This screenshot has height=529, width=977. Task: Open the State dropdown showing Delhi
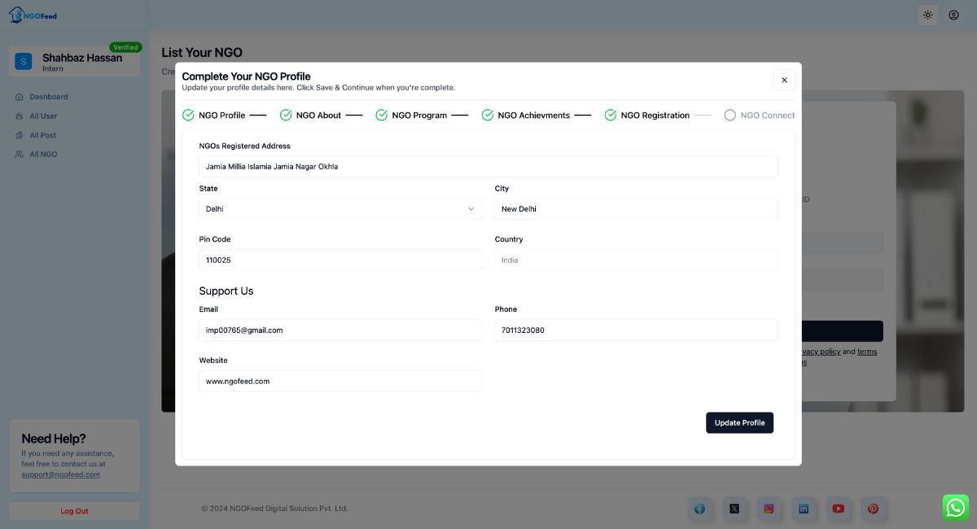pos(340,208)
